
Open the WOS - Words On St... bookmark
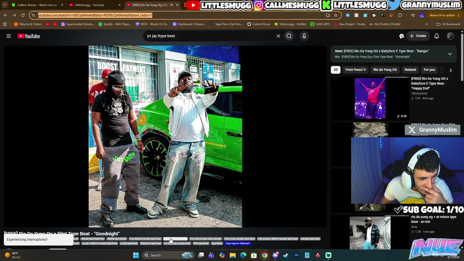tap(152, 24)
